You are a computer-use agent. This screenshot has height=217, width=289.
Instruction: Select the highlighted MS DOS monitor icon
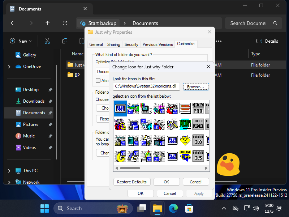click(x=120, y=108)
